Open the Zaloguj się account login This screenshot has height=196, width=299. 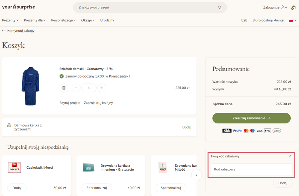click(275, 7)
